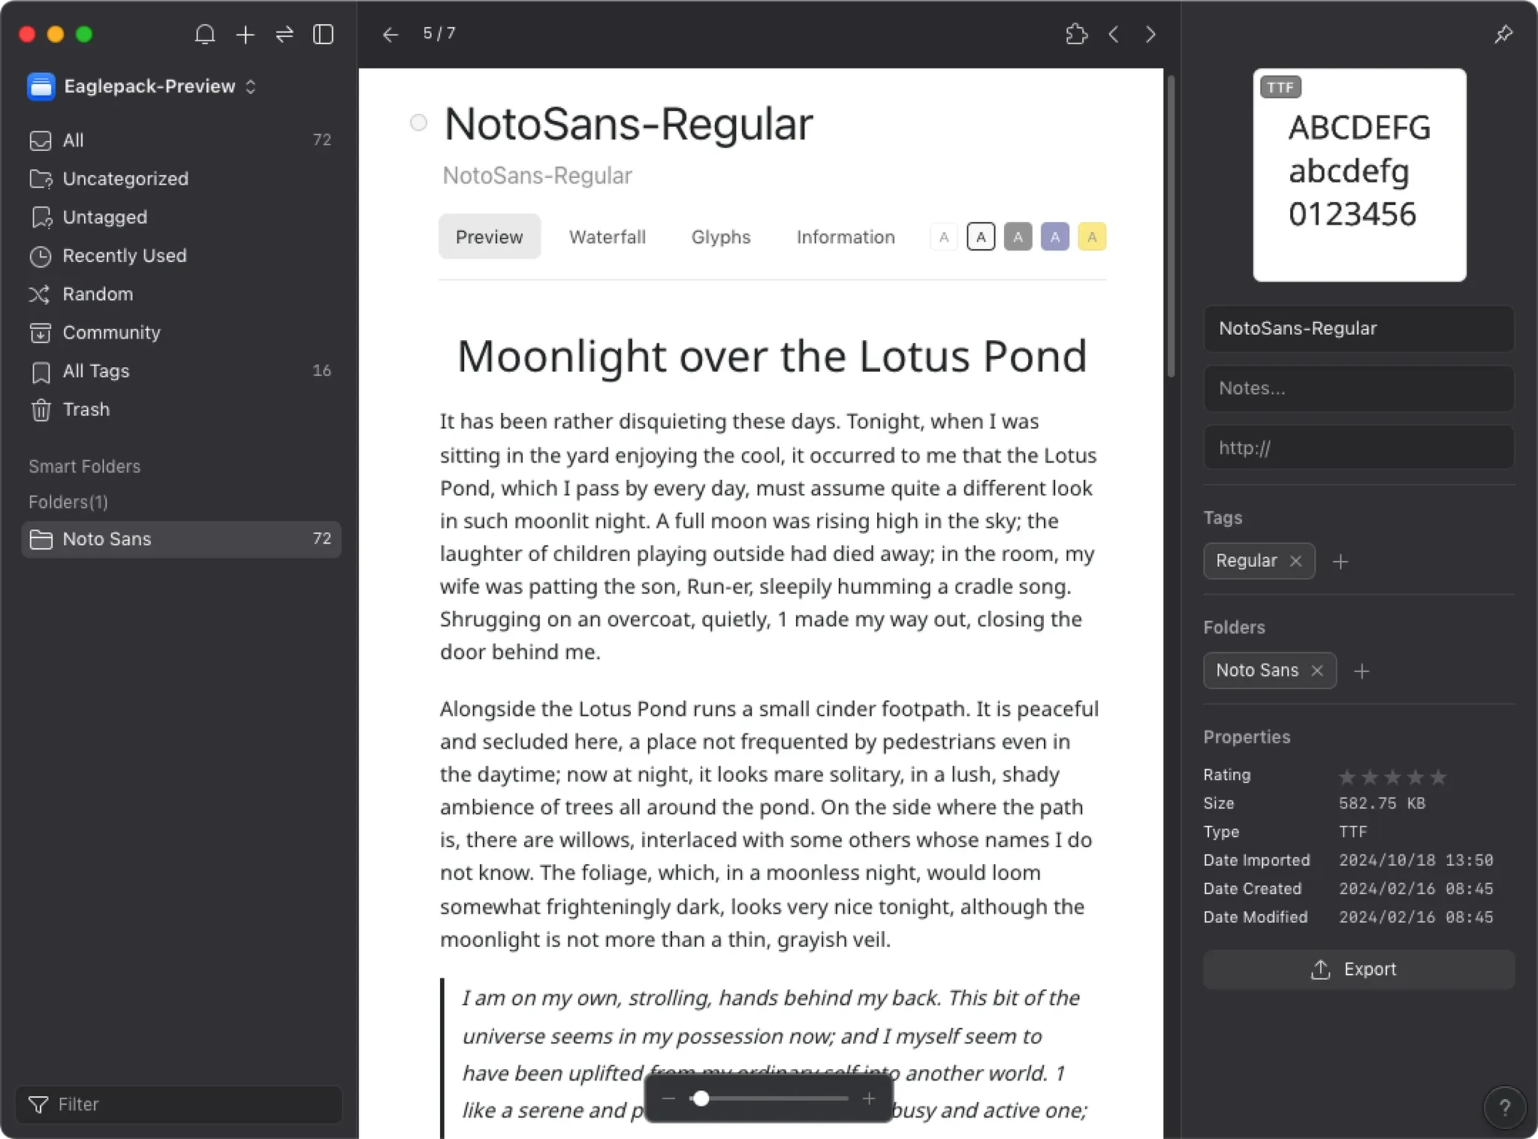Screen dimensions: 1538x1139
Task: Click the TTF font thumbnail preview
Action: tap(1359, 175)
